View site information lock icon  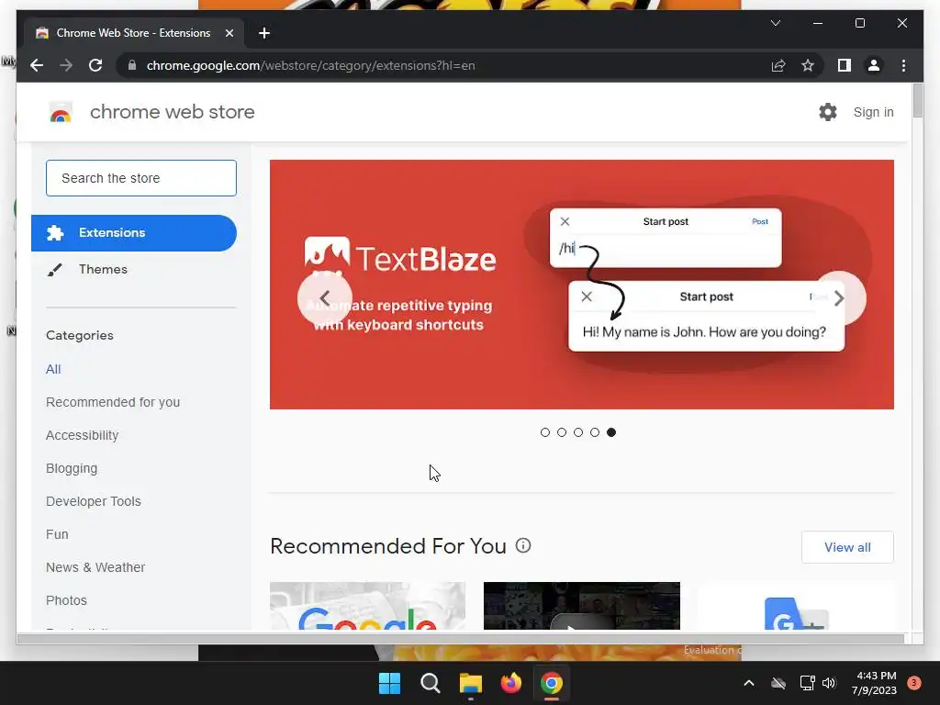click(132, 65)
